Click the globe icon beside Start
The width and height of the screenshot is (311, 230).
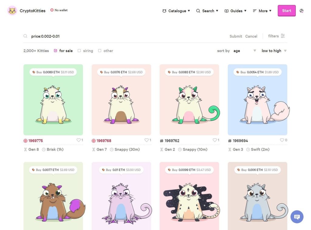pos(302,11)
